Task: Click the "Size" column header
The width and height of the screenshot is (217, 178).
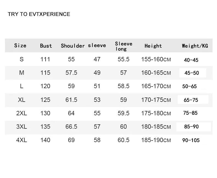Action: coord(20,45)
